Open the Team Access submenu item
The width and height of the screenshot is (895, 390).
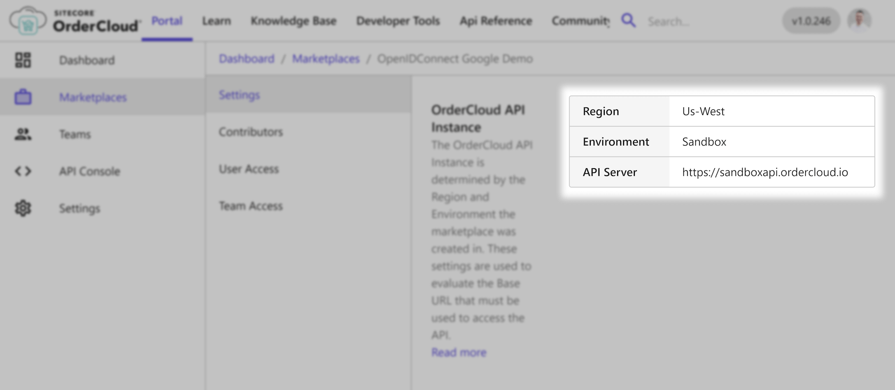[251, 206]
